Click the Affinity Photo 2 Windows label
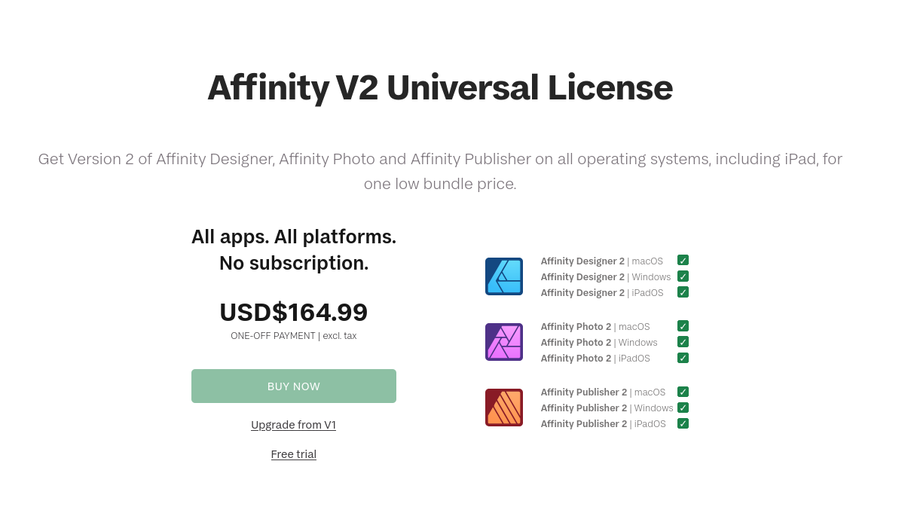The image size is (911, 516). click(x=598, y=343)
